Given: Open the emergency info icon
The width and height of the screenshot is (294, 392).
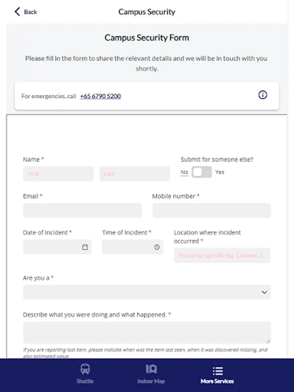Looking at the screenshot, I should tap(263, 95).
